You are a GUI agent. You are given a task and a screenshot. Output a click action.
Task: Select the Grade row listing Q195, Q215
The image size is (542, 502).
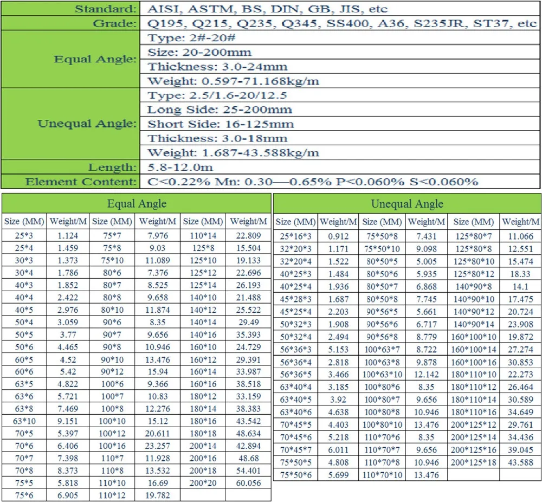click(x=341, y=24)
